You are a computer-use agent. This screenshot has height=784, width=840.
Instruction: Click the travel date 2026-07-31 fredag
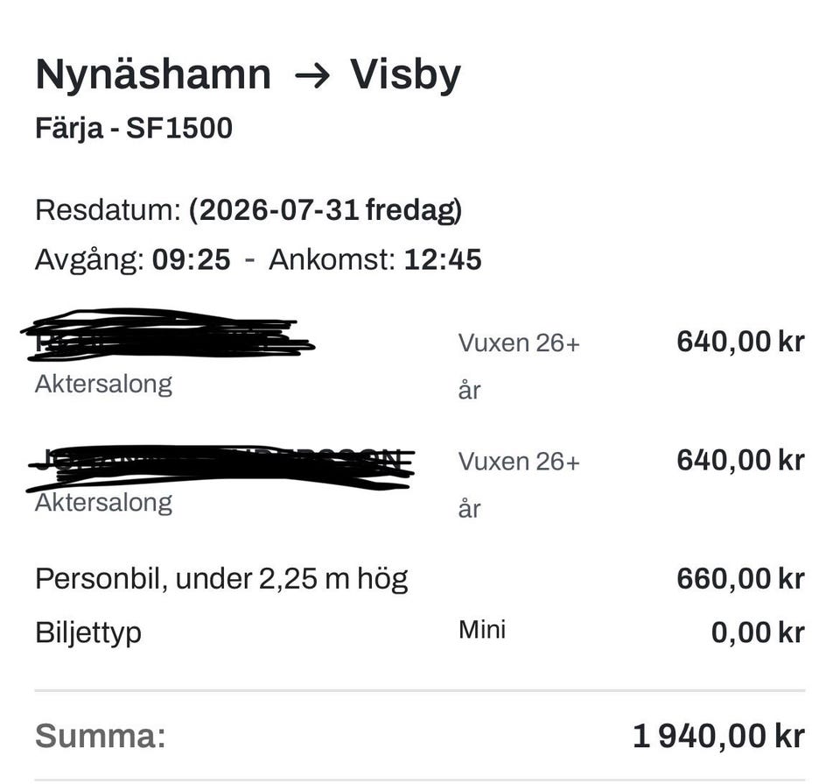[x=325, y=209]
